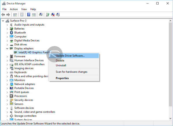Click the Properties sheet toolbar icon
Viewport: 173px width, 126px height.
coord(22,15)
